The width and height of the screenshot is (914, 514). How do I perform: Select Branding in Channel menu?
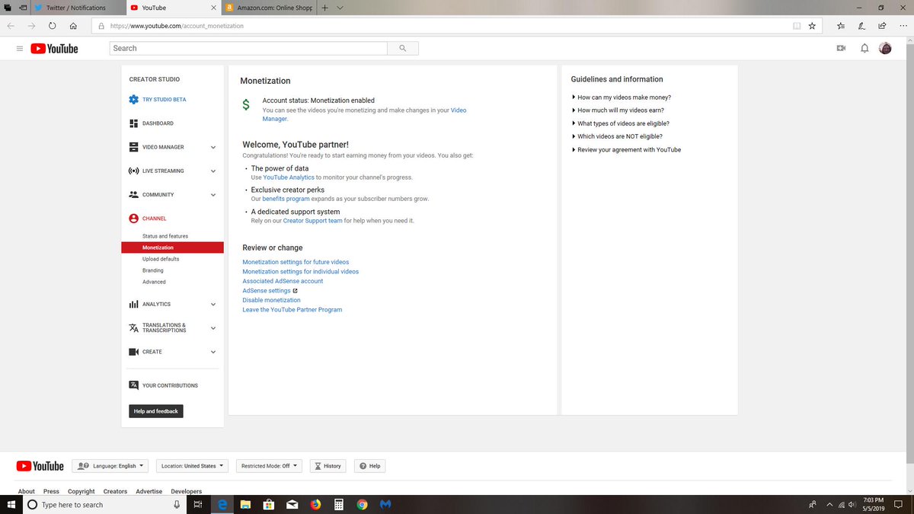(152, 270)
